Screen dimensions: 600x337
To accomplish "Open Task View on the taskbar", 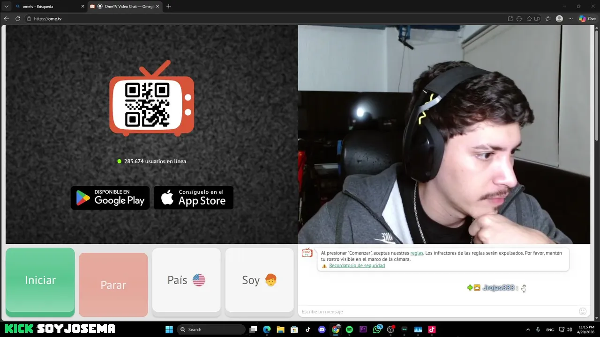I will [x=253, y=330].
